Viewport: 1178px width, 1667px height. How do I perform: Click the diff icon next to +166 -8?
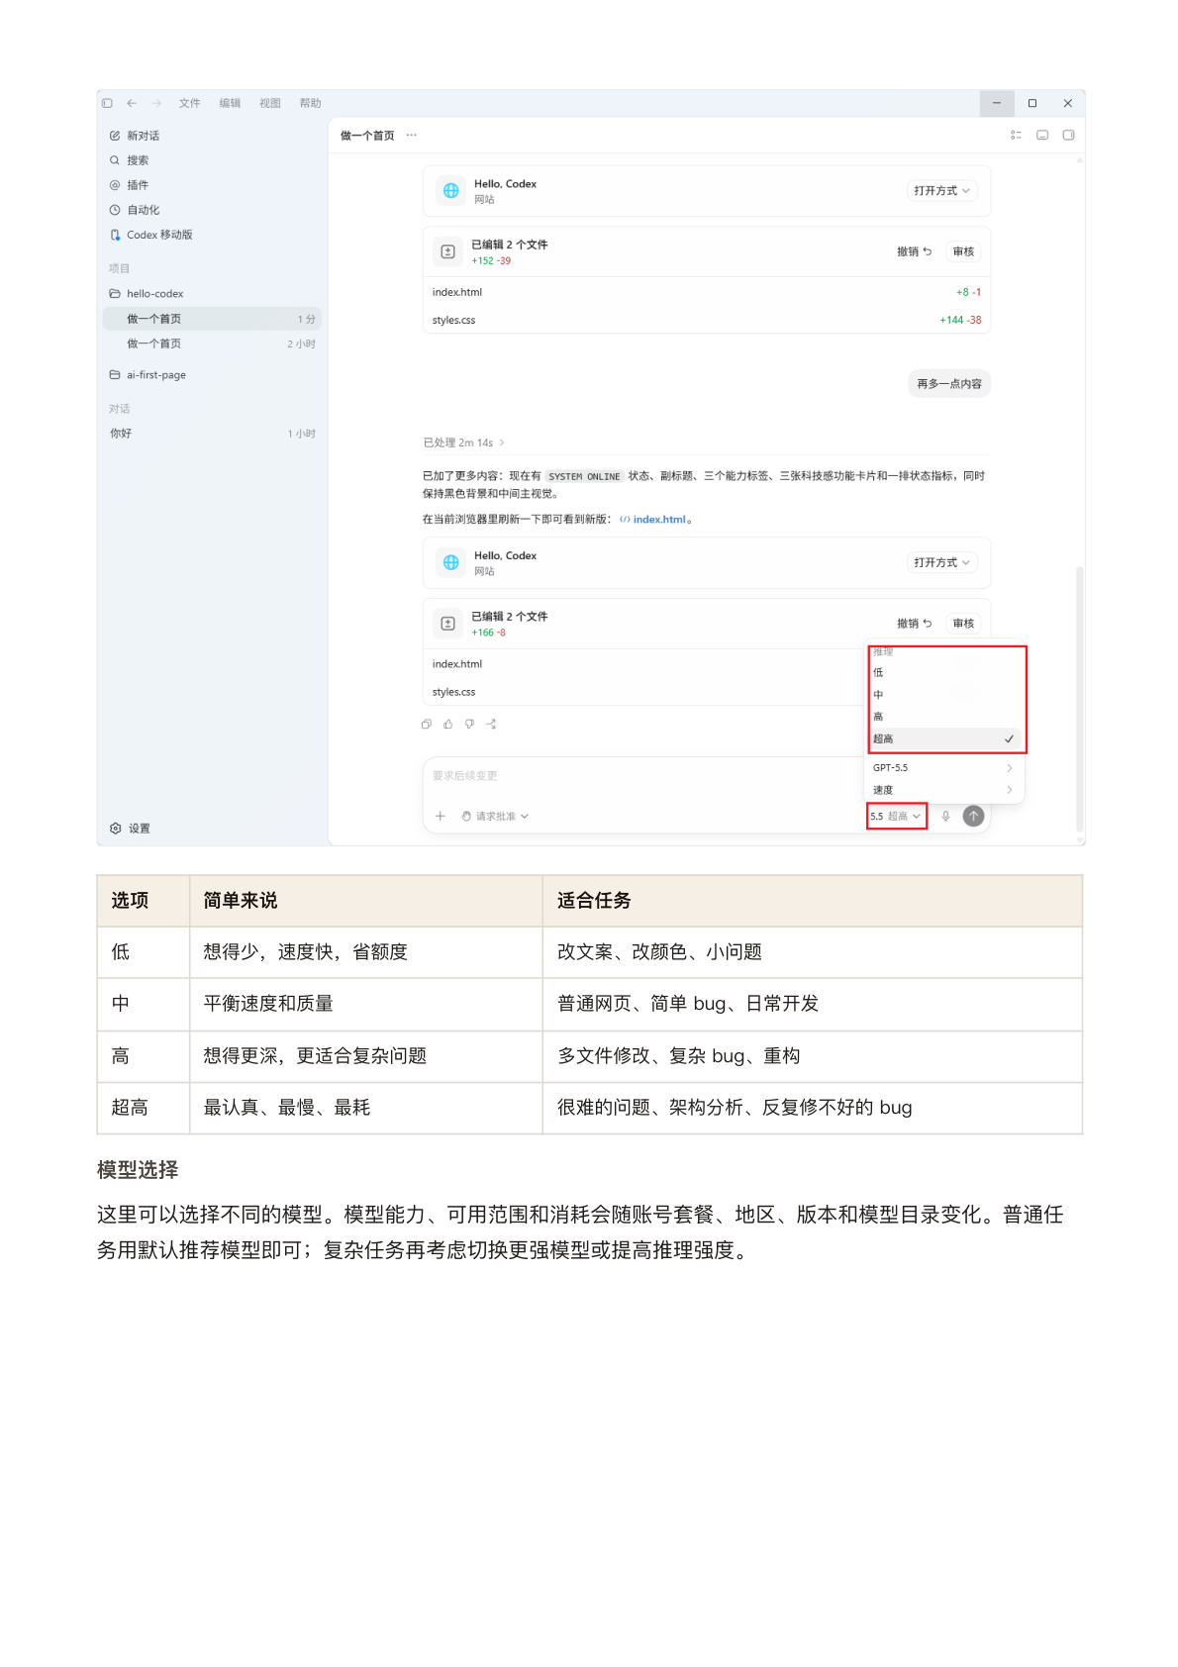(447, 624)
